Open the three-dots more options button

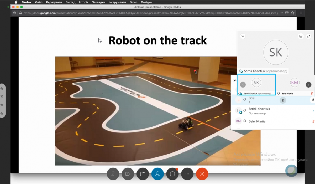click(187, 174)
